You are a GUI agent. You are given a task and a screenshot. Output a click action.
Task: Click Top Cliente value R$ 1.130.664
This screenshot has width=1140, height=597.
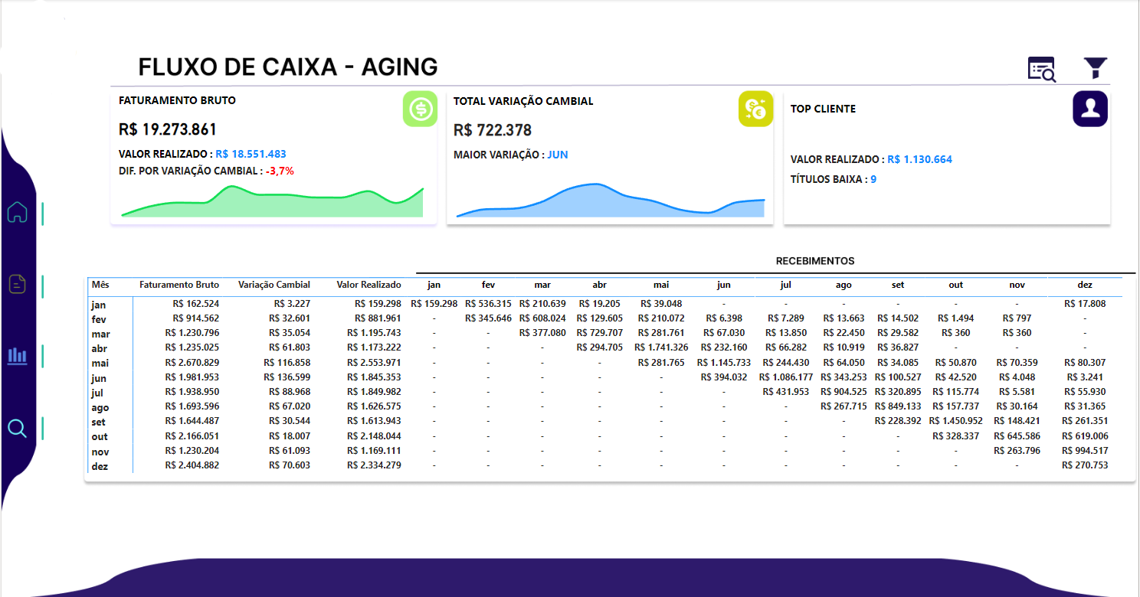[x=919, y=159]
